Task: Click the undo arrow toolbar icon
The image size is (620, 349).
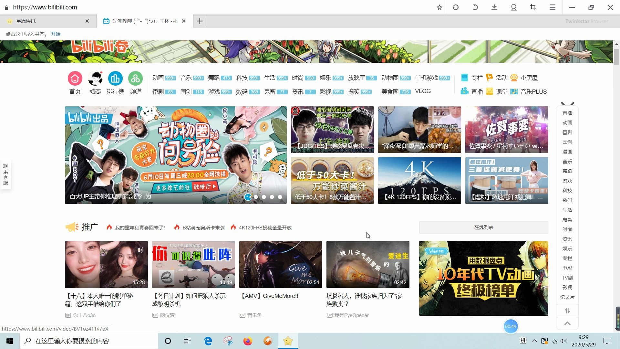Action: [x=475, y=7]
